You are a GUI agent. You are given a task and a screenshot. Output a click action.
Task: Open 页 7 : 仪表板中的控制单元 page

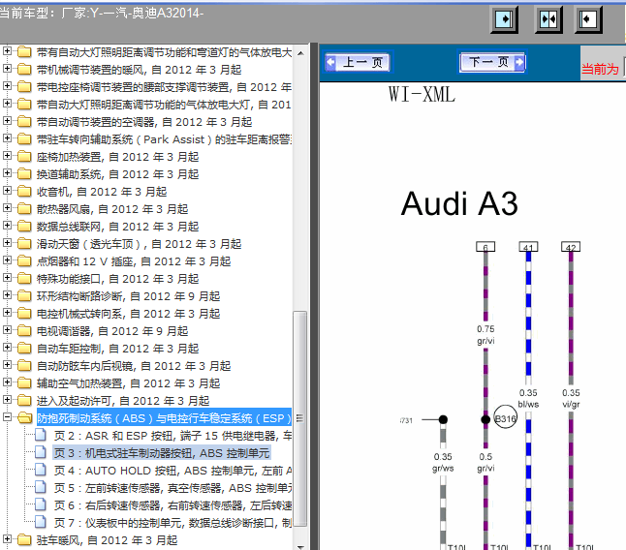pos(172,523)
